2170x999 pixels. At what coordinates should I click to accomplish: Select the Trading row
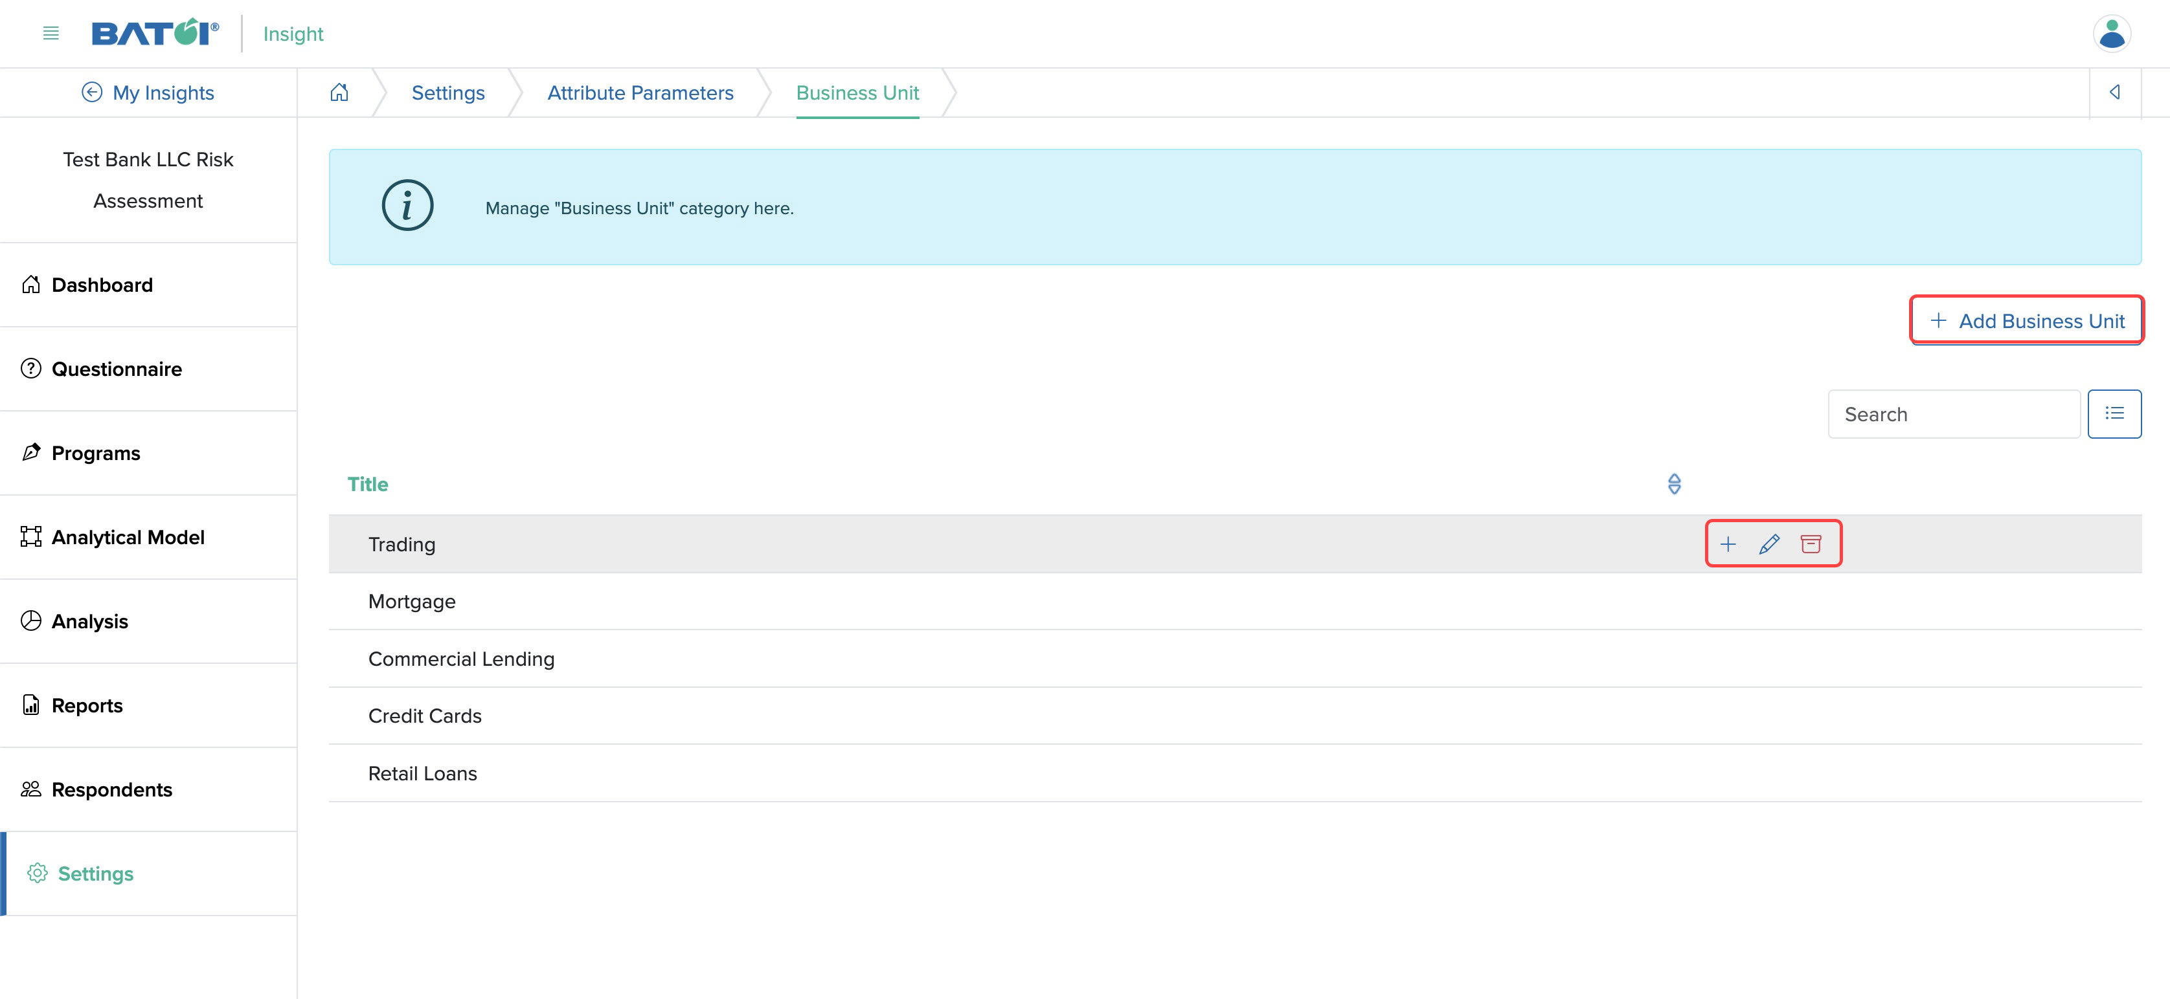[1235, 545]
